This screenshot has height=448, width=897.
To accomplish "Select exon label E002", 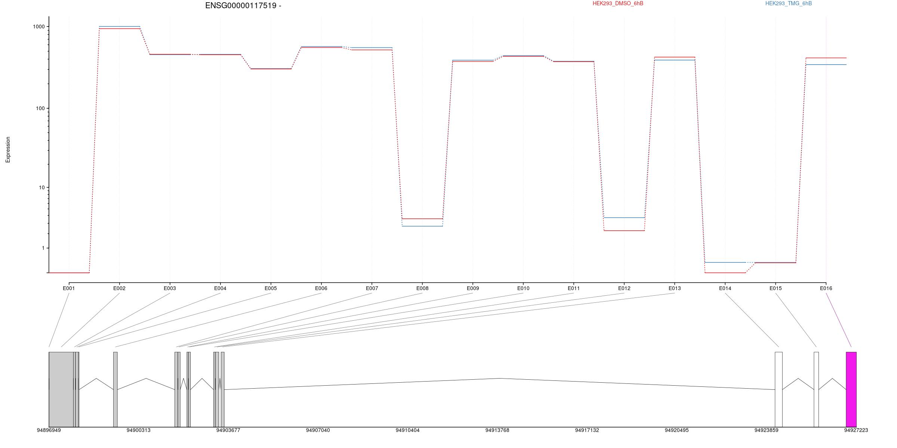I will point(119,288).
